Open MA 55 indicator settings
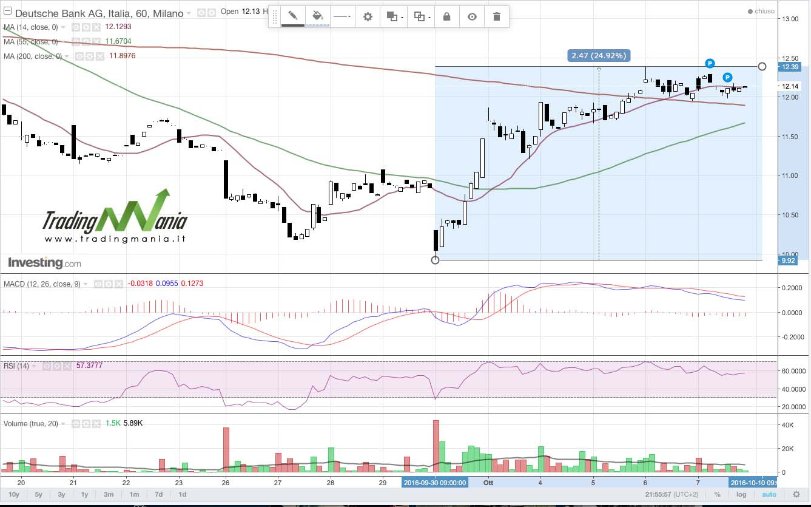The image size is (811, 507). (x=86, y=42)
